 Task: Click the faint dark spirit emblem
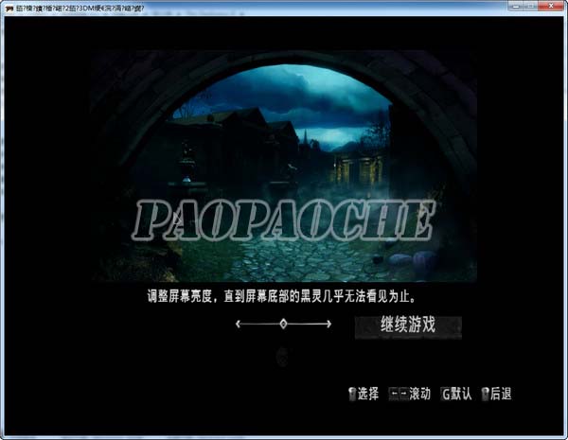(x=282, y=357)
